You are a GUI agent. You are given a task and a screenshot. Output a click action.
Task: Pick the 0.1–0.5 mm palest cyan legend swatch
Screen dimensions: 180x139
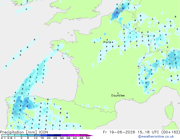(5, 135)
